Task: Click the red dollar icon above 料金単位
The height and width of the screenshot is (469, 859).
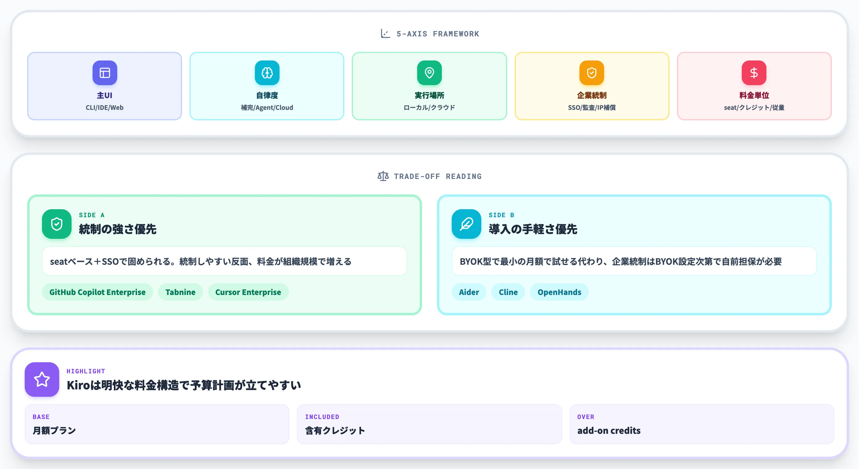Action: pos(754,73)
